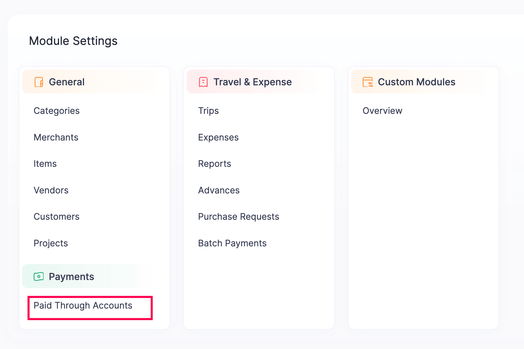
Task: Open the General section header
Action: click(x=66, y=82)
